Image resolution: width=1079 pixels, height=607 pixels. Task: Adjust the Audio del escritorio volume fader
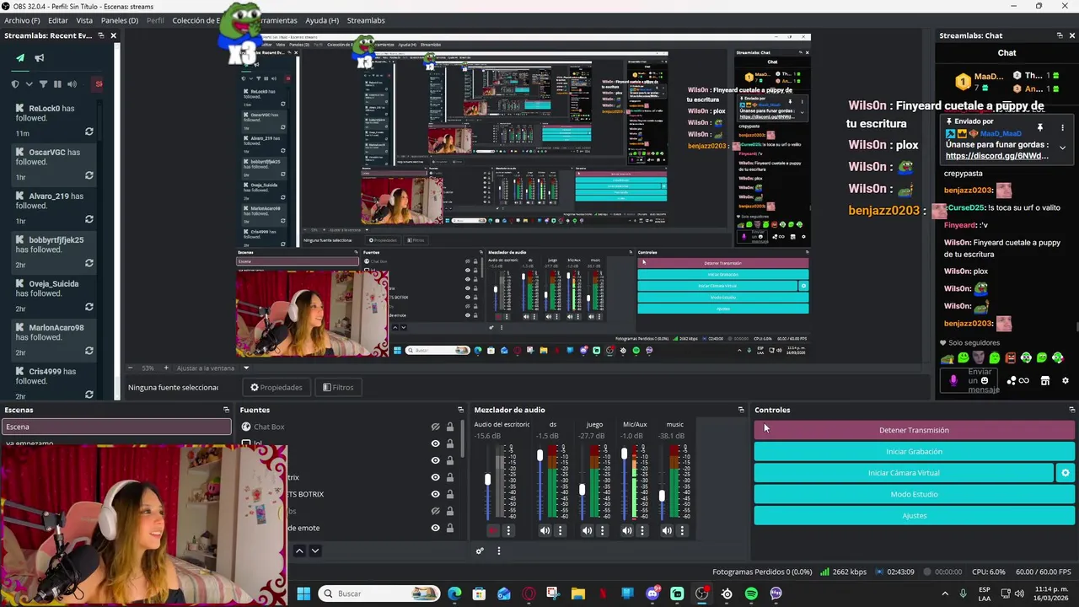487,479
